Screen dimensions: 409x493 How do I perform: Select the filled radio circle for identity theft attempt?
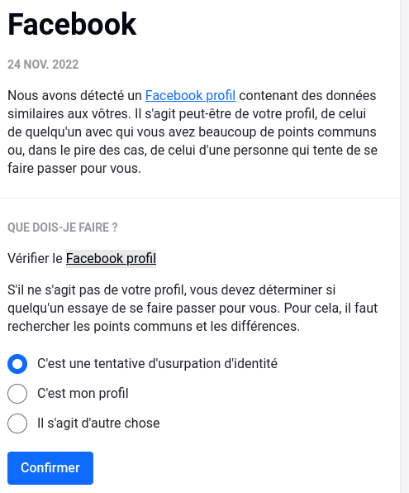pyautogui.click(x=17, y=364)
